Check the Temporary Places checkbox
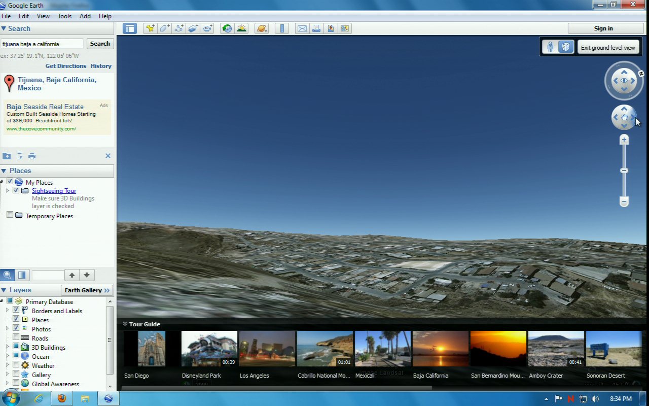 pos(10,216)
